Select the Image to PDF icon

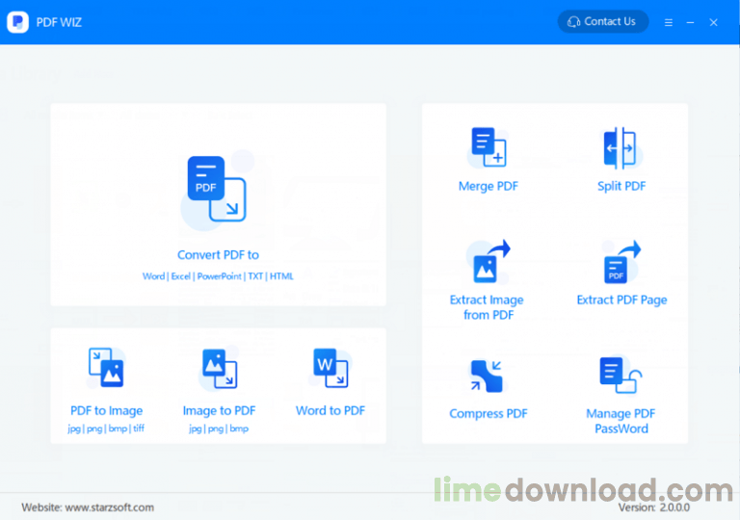[220, 369]
